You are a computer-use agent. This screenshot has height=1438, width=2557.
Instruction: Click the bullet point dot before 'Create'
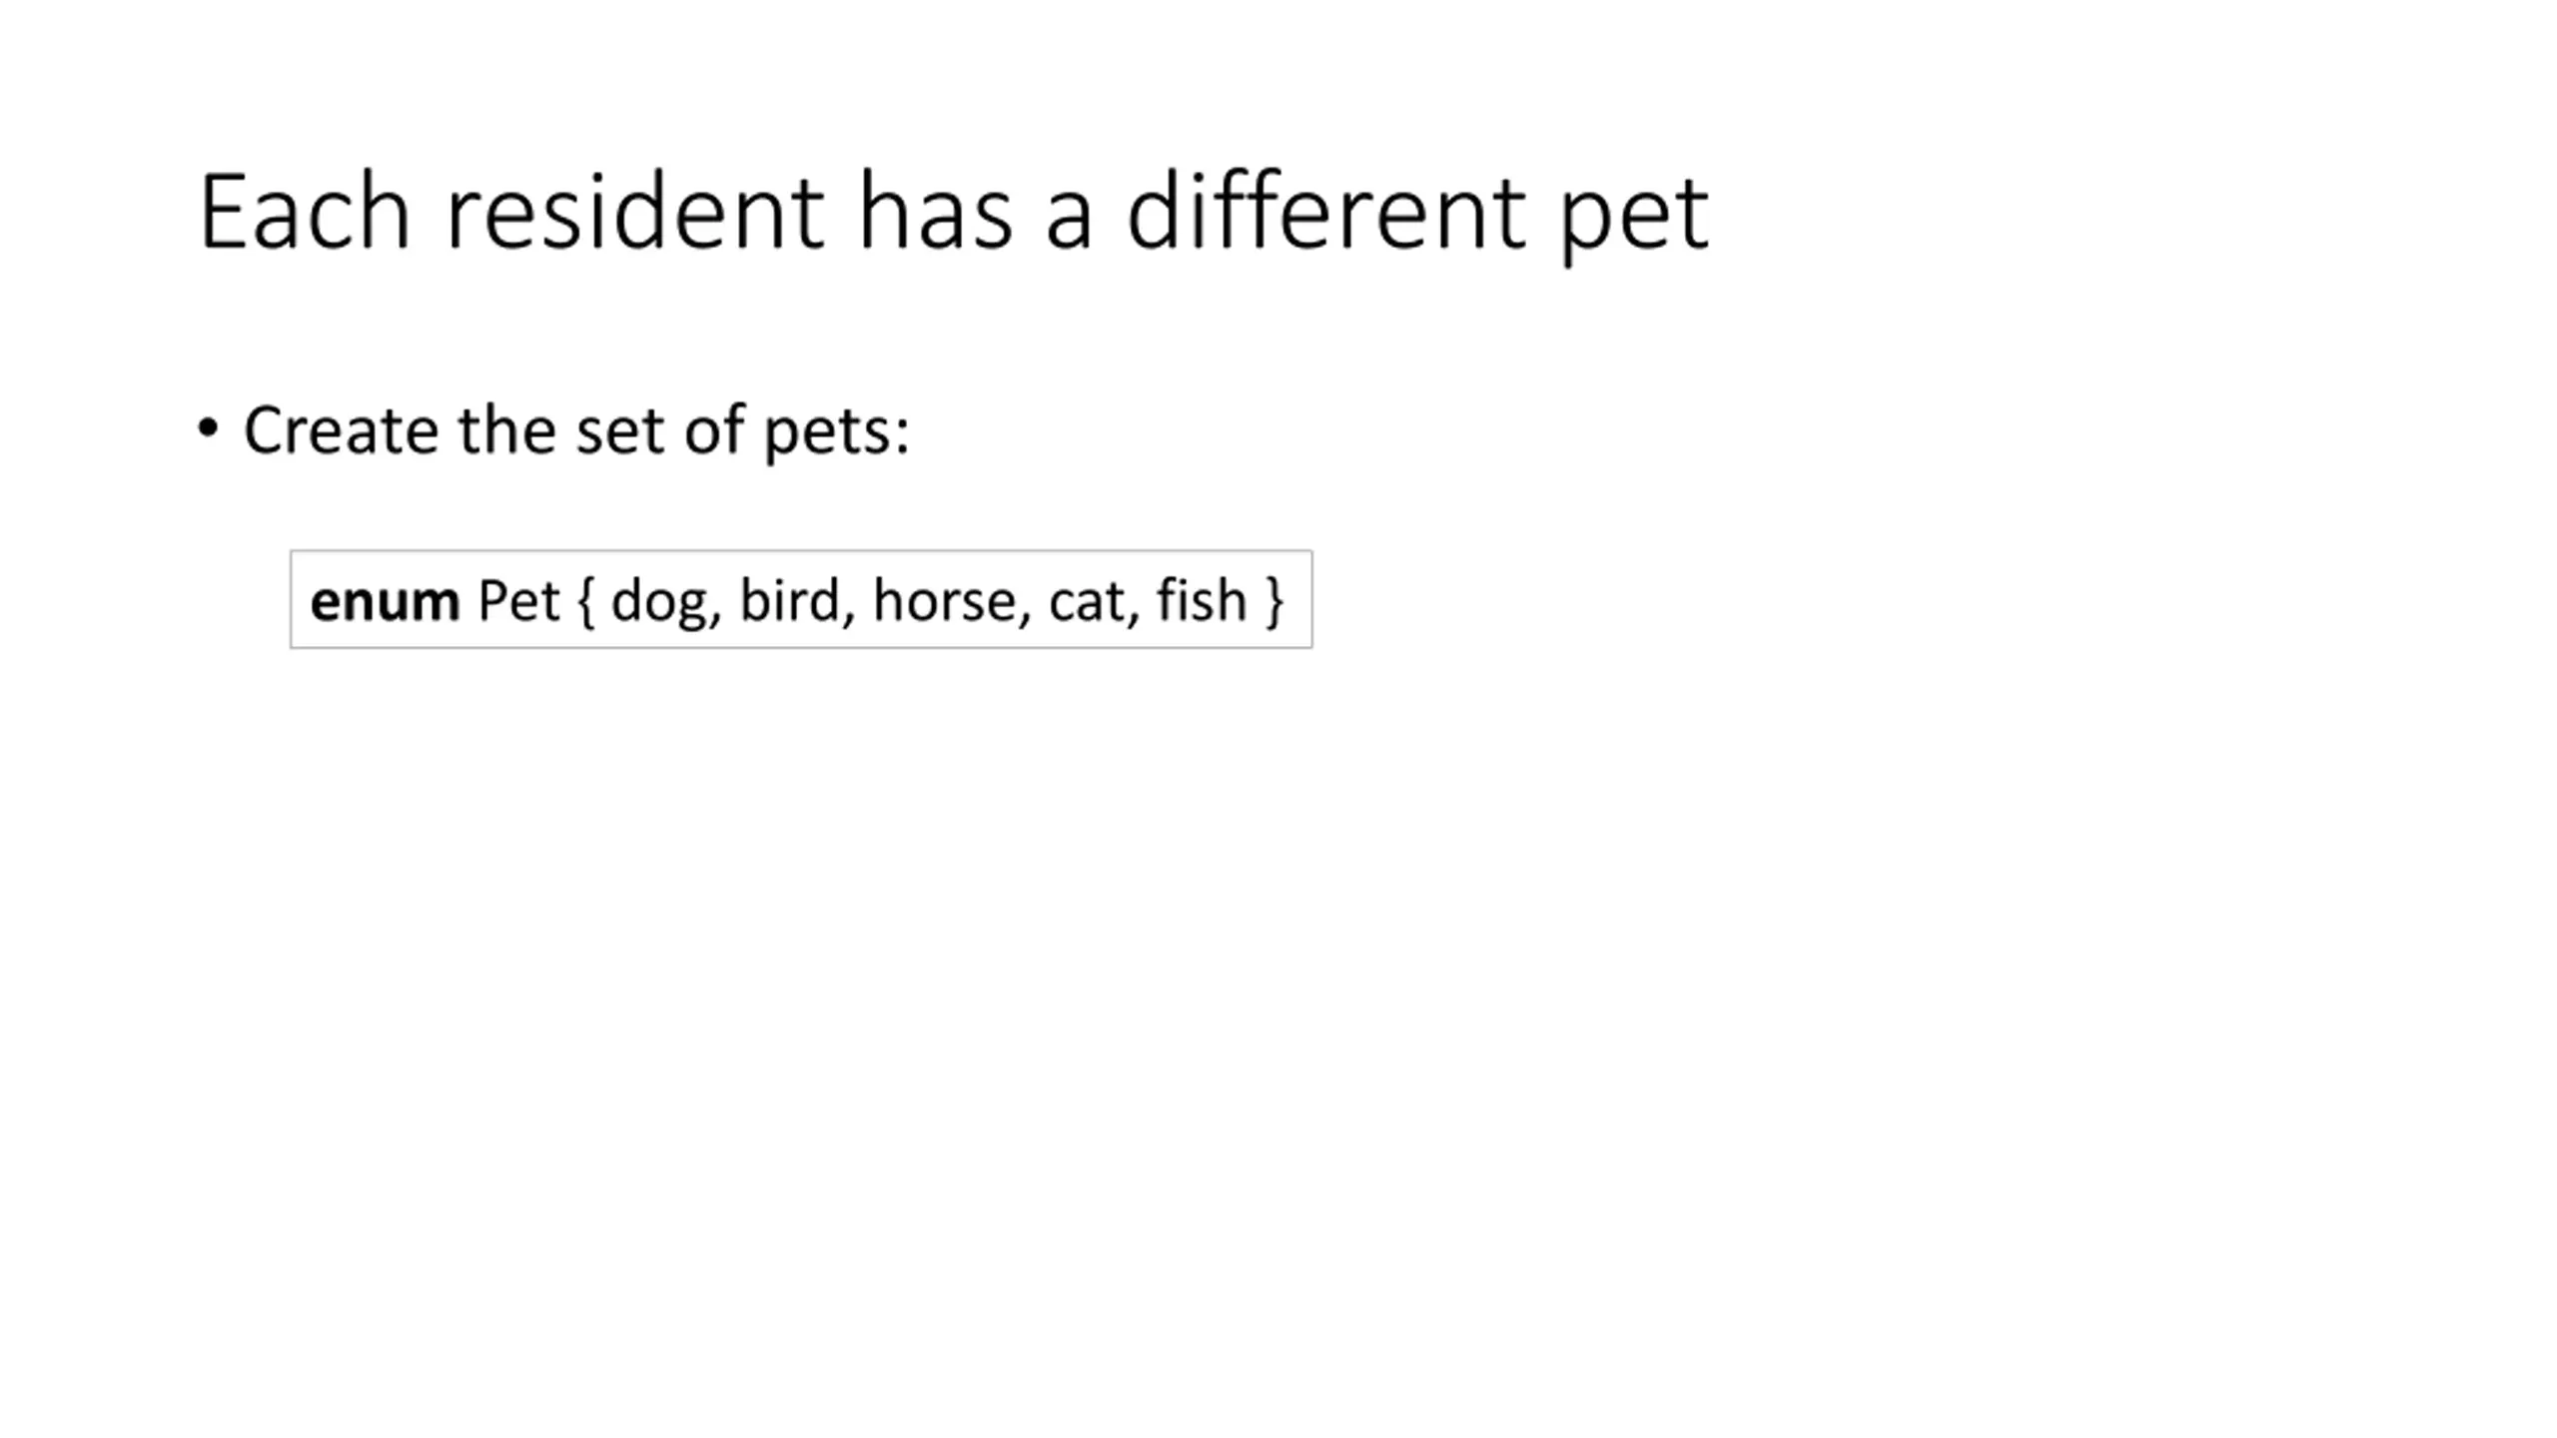[208, 429]
